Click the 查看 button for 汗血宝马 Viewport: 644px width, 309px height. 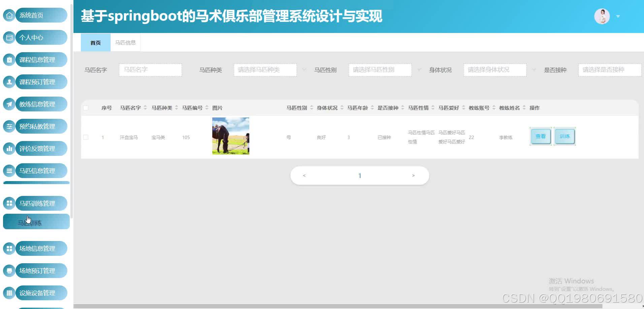pyautogui.click(x=540, y=136)
